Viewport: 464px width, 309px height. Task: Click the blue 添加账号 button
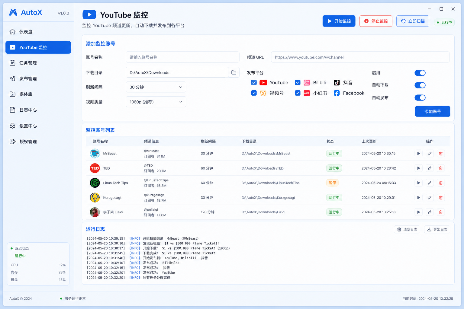point(433,111)
